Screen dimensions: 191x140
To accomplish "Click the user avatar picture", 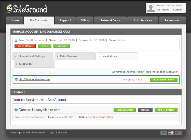I will pyautogui.click(x=151, y=8).
